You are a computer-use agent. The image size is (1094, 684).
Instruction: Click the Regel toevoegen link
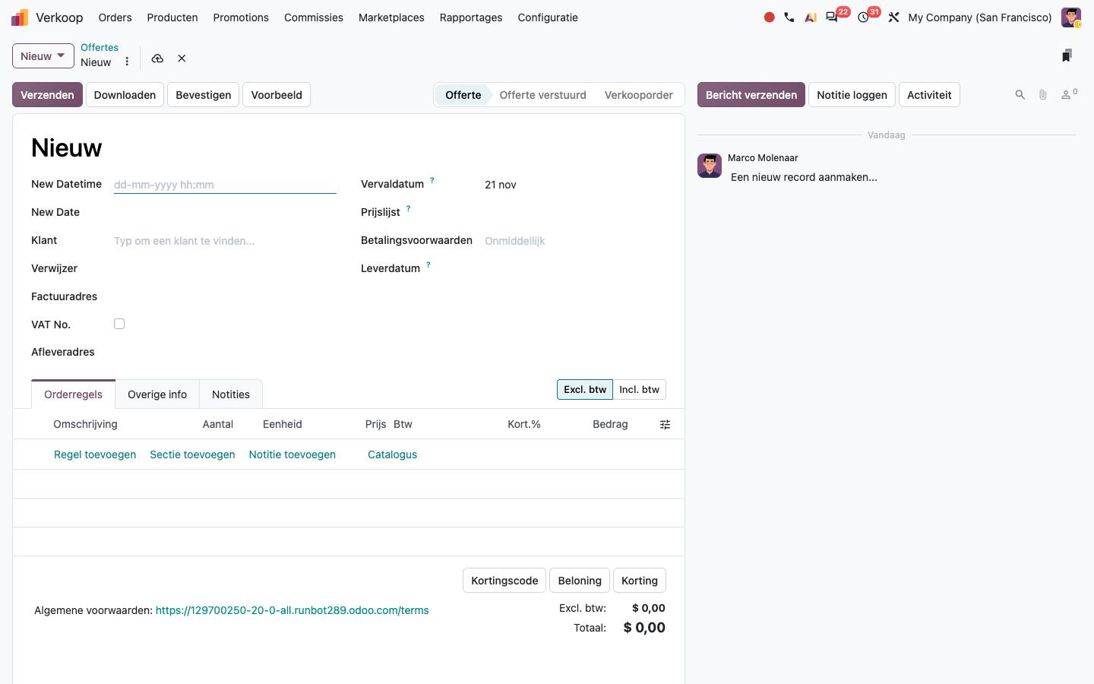pyautogui.click(x=95, y=454)
